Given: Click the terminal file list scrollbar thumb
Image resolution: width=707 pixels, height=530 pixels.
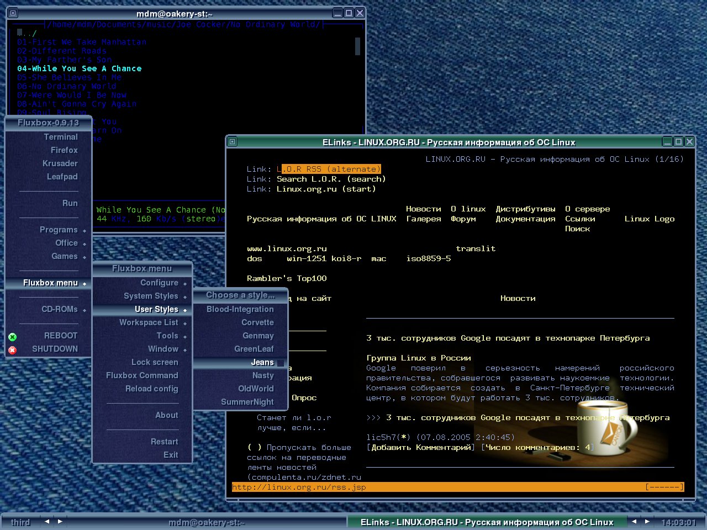Looking at the screenshot, I should pyautogui.click(x=357, y=46).
